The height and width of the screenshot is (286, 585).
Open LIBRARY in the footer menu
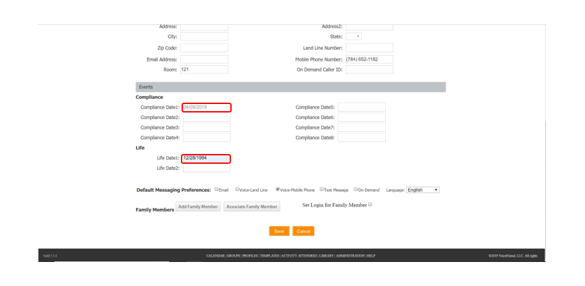(327, 256)
